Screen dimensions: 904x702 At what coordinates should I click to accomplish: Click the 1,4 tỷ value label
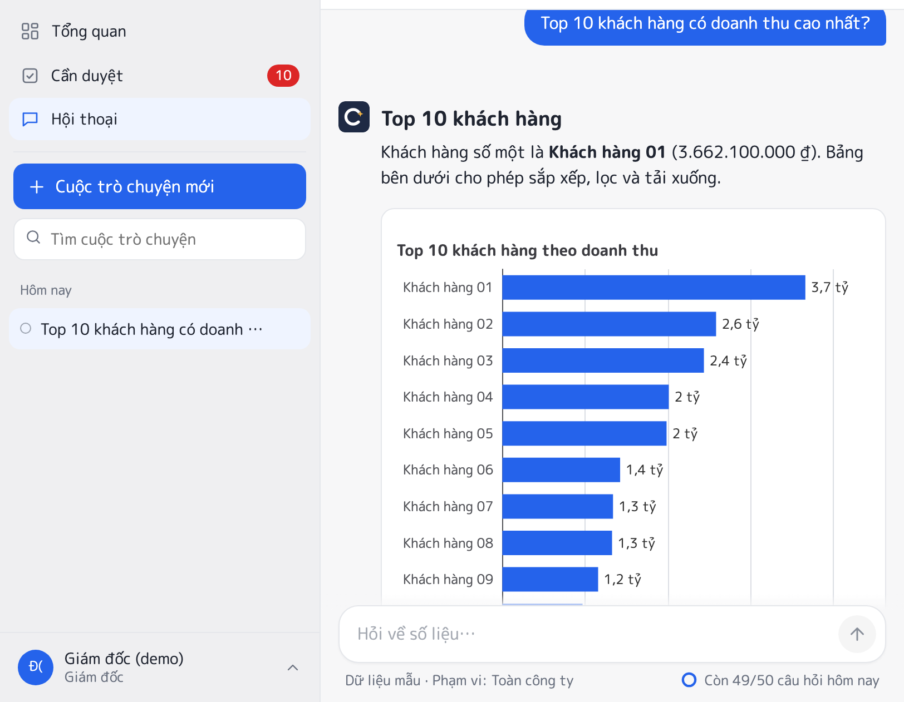(x=645, y=470)
